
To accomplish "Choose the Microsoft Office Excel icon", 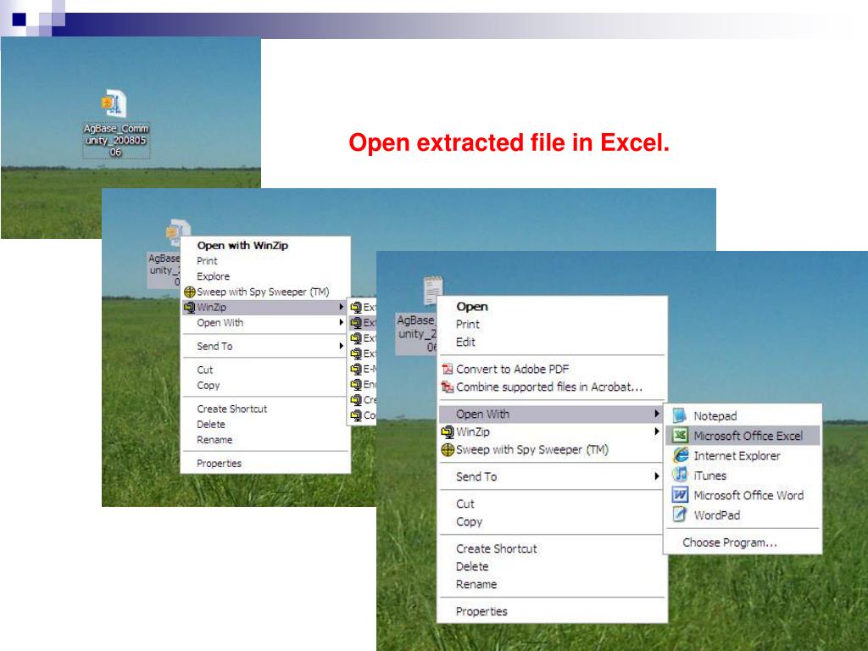I will (681, 436).
